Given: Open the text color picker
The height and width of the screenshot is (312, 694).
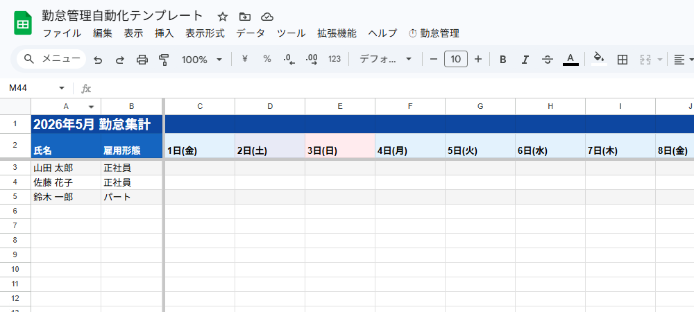Looking at the screenshot, I should (570, 59).
